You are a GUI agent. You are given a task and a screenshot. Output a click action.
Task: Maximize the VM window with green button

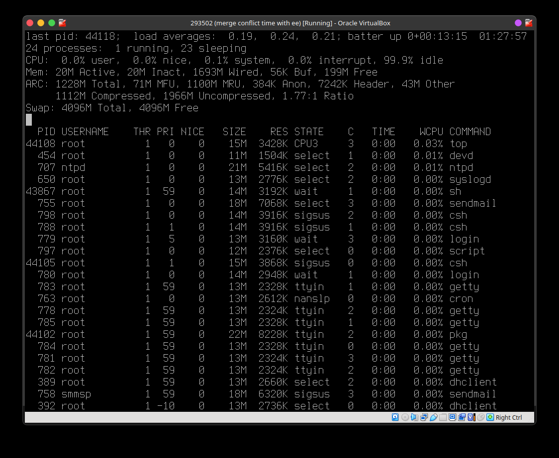(x=52, y=23)
